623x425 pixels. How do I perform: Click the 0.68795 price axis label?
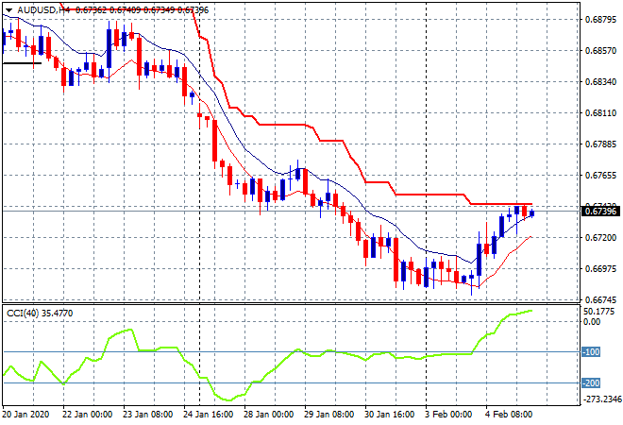[599, 19]
